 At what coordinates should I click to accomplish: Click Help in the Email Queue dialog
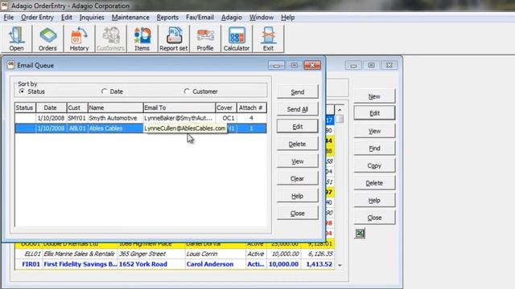pyautogui.click(x=298, y=196)
